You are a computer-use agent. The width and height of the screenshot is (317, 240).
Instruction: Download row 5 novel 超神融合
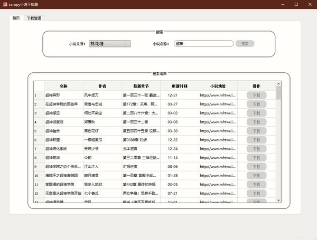[x=257, y=131]
